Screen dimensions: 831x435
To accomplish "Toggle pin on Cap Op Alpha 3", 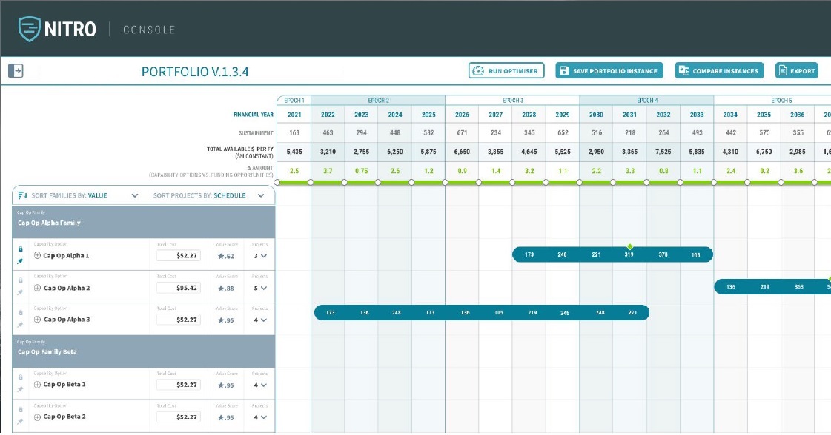I will click(20, 325).
